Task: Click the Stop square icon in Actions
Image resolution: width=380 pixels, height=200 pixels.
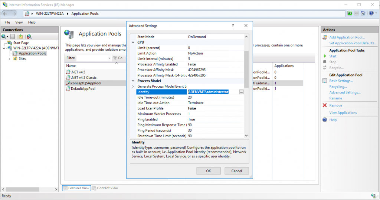Action: tap(325, 62)
